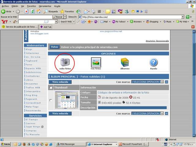The image size is (196, 147).
Task: Open the Favoritos menu in menu bar
Action: [31, 6]
